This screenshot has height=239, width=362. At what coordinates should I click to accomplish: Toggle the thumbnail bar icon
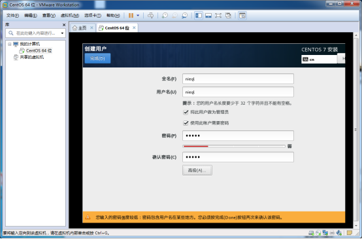point(208,16)
